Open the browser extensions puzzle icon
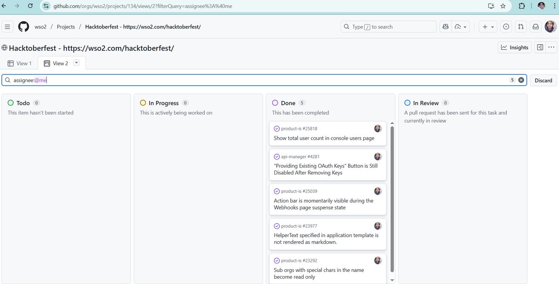The image size is (559, 284). (x=522, y=6)
